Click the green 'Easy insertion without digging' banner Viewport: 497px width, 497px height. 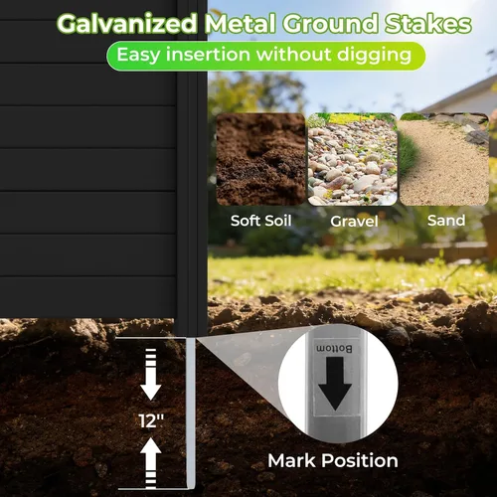[265, 56]
